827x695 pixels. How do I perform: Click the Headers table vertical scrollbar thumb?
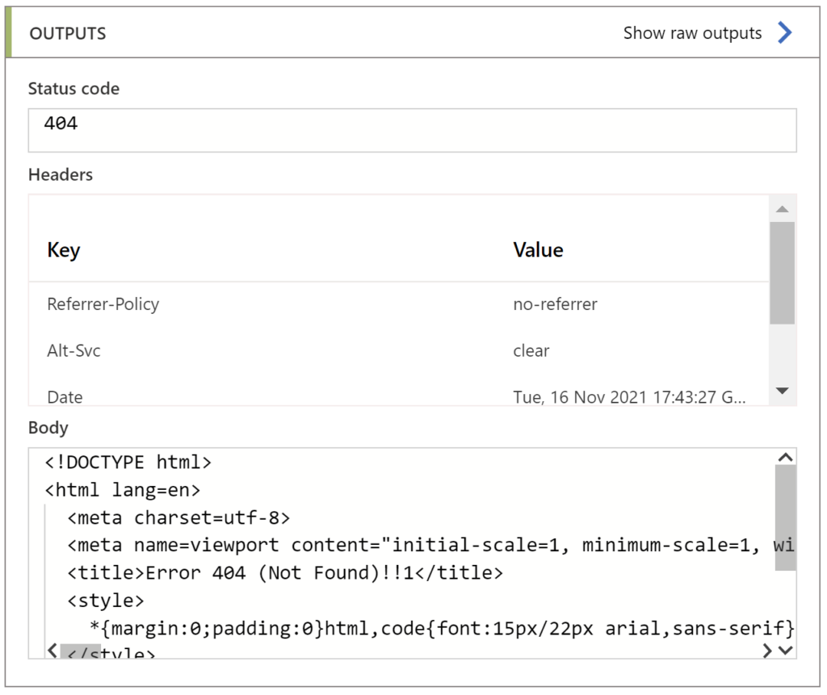click(x=782, y=273)
